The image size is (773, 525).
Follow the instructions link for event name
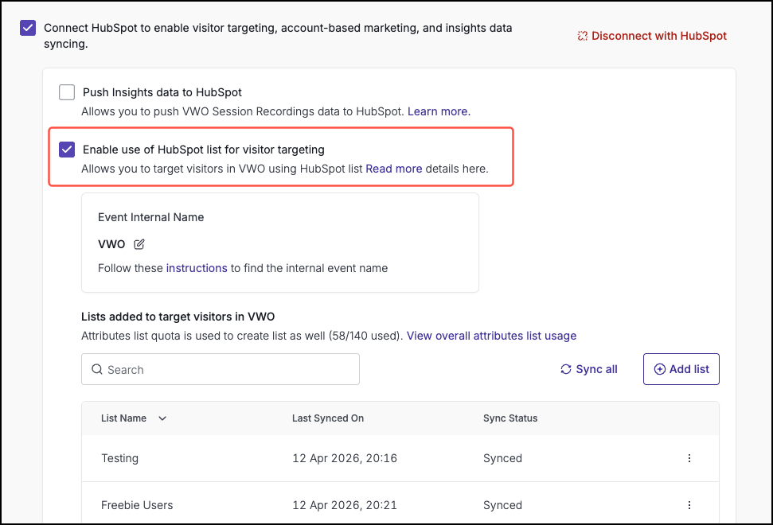click(197, 268)
